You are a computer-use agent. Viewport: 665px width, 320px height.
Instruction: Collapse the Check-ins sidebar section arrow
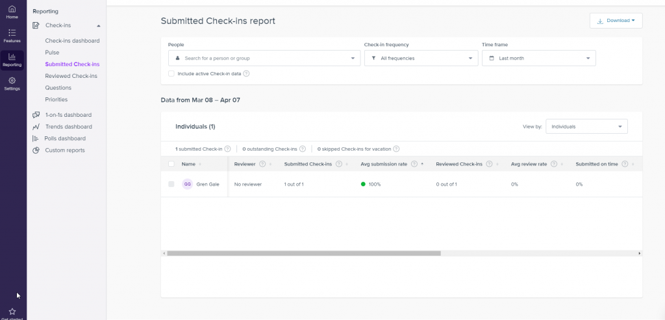click(99, 26)
